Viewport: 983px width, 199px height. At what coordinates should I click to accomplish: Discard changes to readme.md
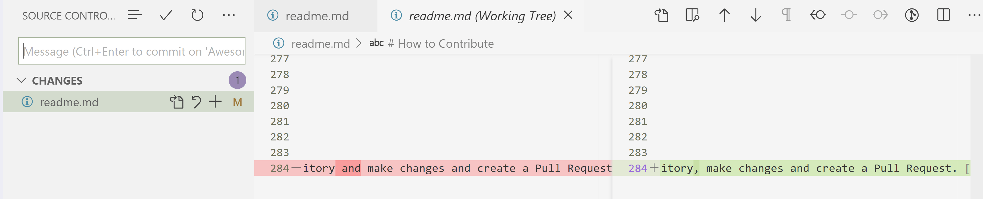(196, 102)
